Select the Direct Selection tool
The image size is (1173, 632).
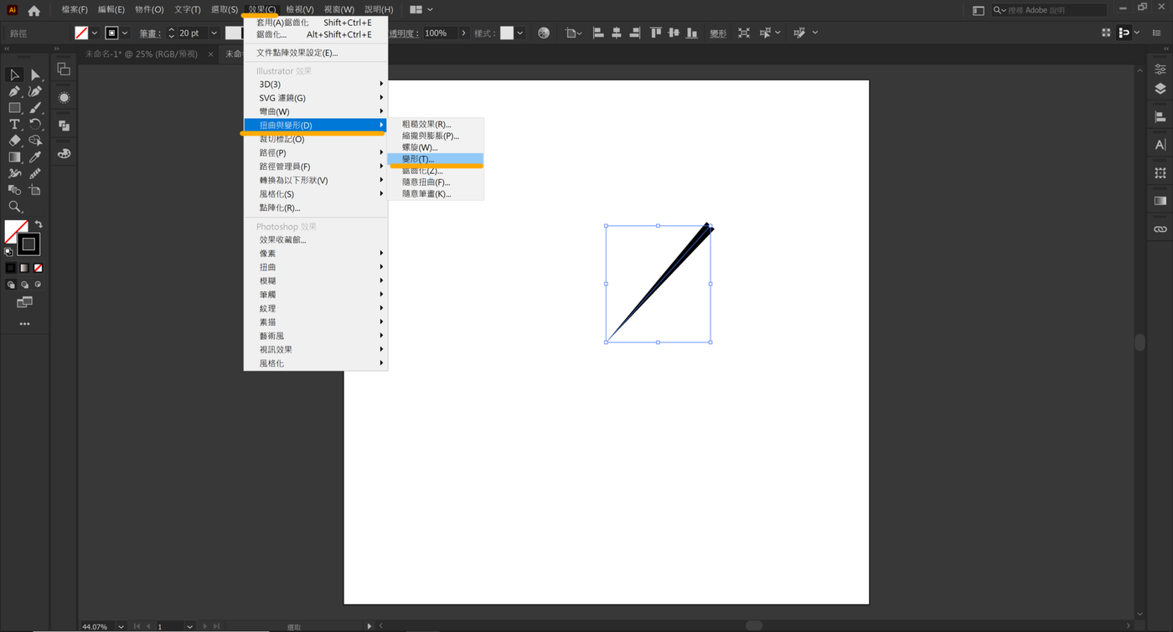tap(35, 75)
